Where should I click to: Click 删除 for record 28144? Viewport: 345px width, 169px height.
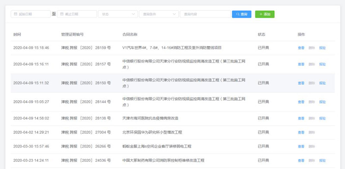pos(311,102)
